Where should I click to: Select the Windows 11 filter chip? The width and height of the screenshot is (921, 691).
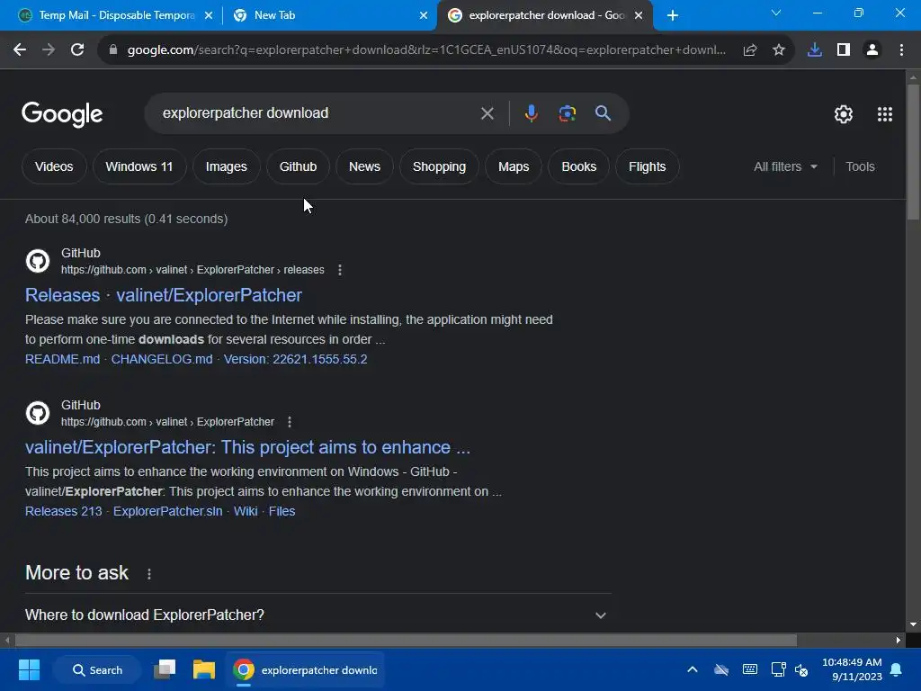pyautogui.click(x=139, y=166)
